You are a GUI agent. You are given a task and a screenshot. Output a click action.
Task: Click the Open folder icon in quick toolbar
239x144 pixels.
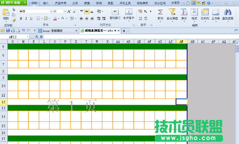[3, 31]
